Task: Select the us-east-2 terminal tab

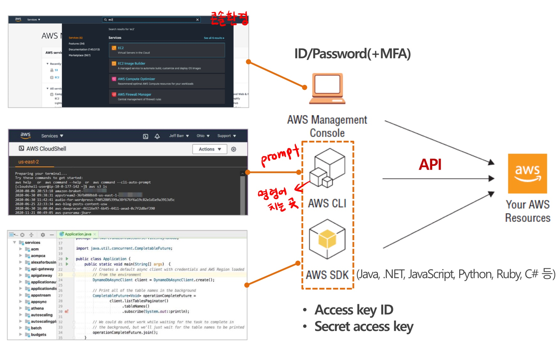Action: 29,162
